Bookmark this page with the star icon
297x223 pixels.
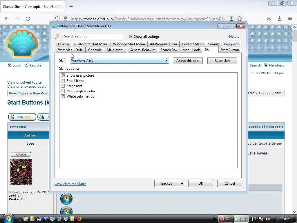[239, 19]
